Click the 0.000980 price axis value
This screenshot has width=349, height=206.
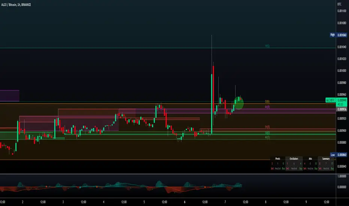point(342,83)
